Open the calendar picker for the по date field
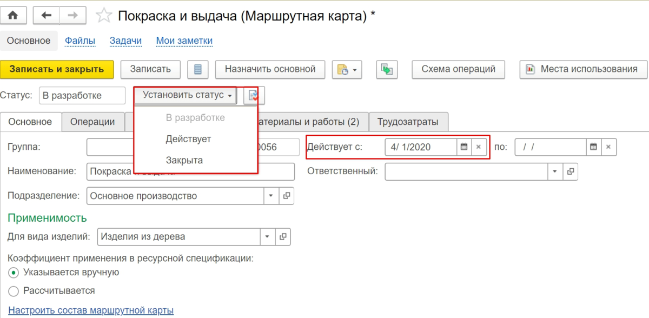Image resolution: width=649 pixels, height=318 pixels. (x=593, y=147)
